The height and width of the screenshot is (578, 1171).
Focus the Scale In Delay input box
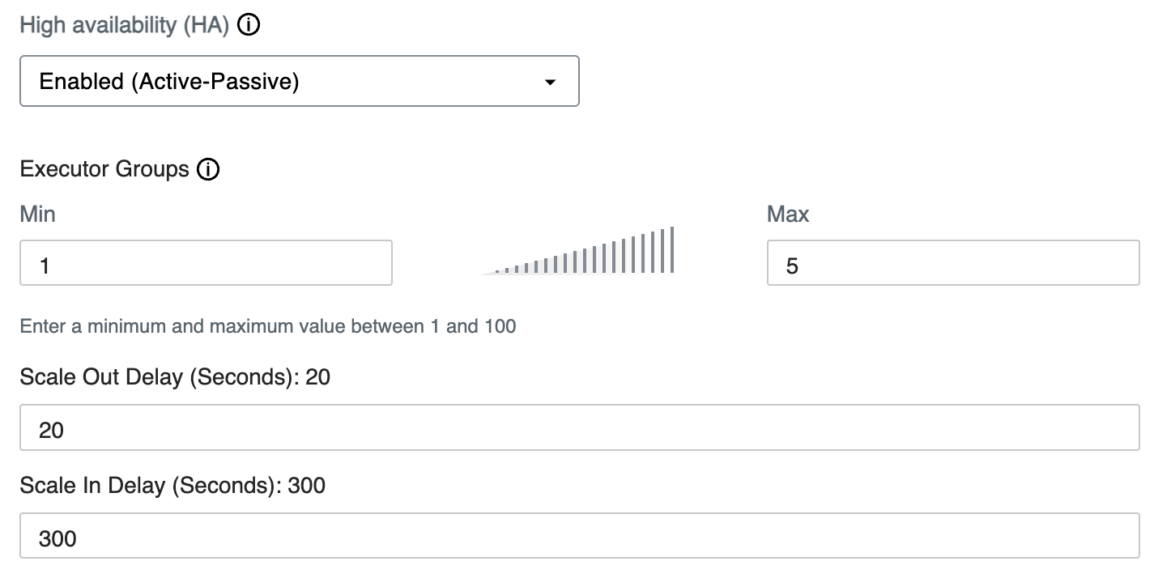tap(579, 536)
